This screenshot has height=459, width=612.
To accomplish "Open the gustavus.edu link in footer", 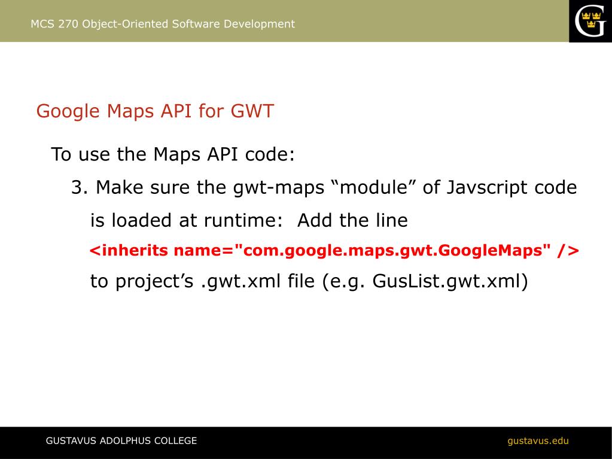I will [538, 441].
